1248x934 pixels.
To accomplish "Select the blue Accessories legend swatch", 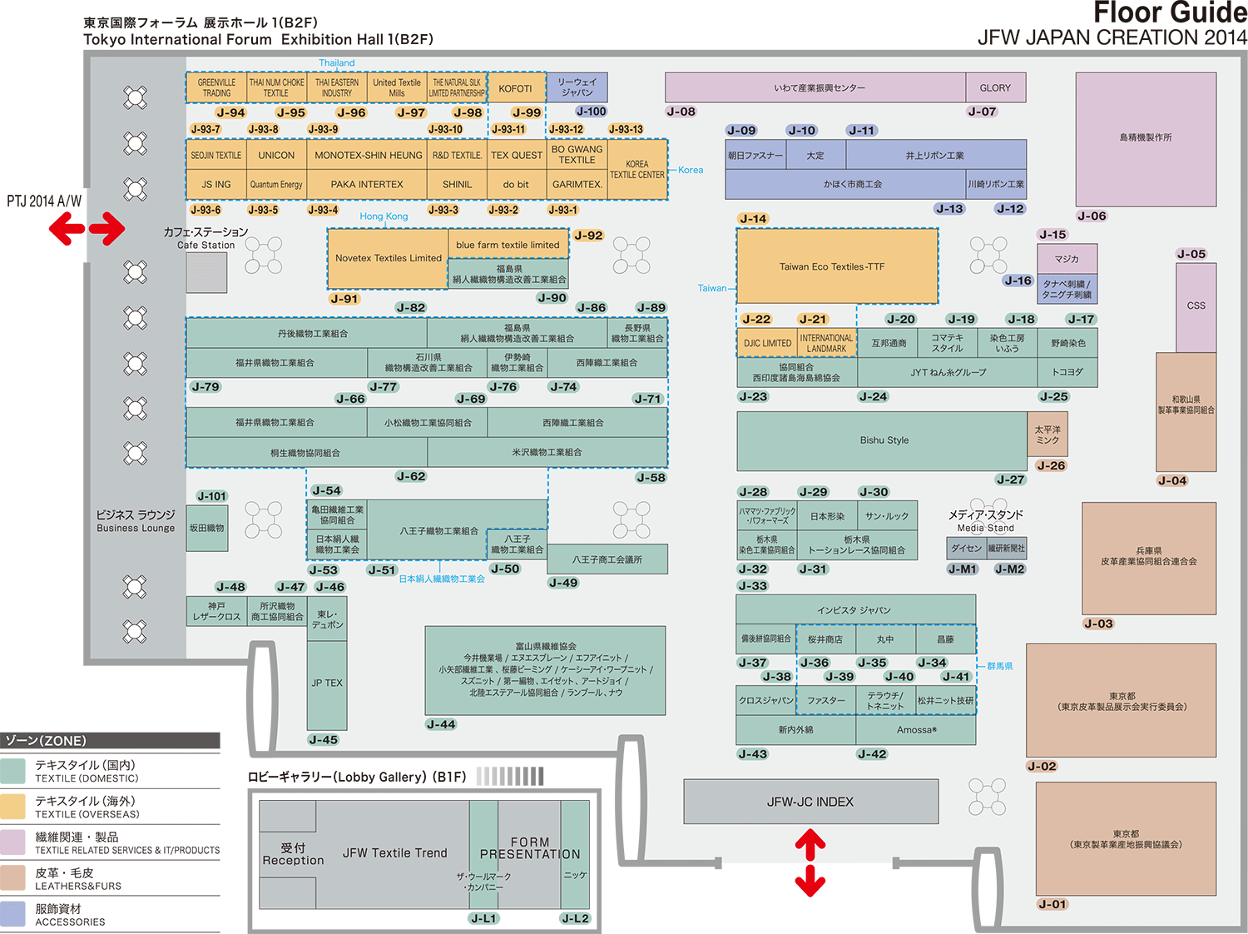I will coord(12,914).
